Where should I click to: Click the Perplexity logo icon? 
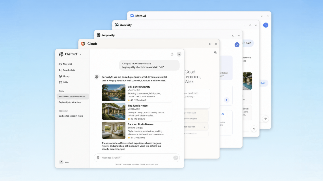click(98, 35)
